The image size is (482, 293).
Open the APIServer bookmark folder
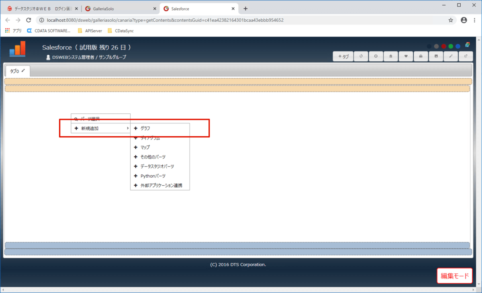(90, 31)
